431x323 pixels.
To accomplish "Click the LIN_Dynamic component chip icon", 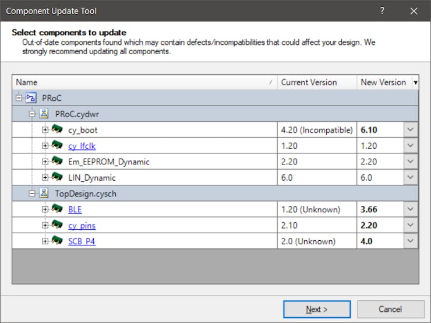I will point(57,177).
